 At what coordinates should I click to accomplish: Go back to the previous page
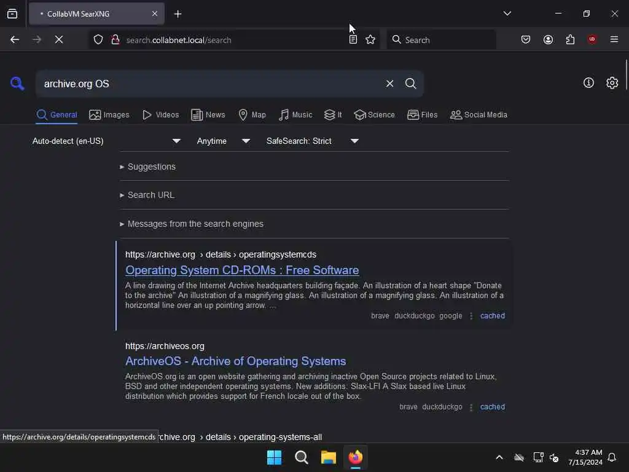tap(15, 39)
